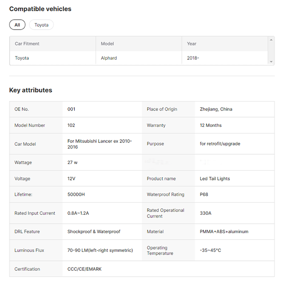
Task: Click the Rated Input Current value 0.8A~1.2A
Action: tap(78, 213)
